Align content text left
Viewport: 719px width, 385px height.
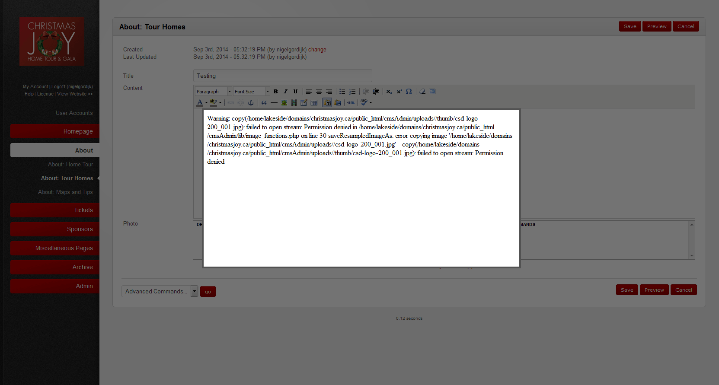pyautogui.click(x=309, y=92)
